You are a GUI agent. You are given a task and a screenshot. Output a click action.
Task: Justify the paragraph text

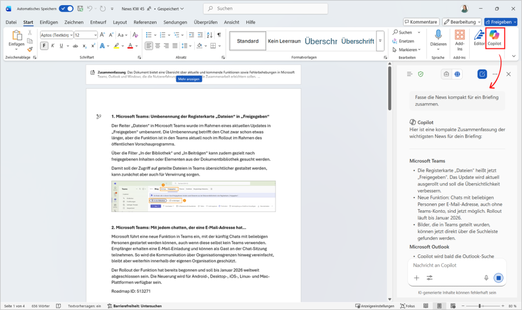coord(175,46)
